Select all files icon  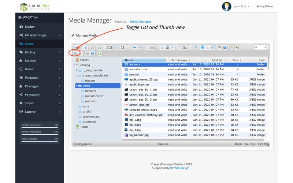tap(202, 47)
